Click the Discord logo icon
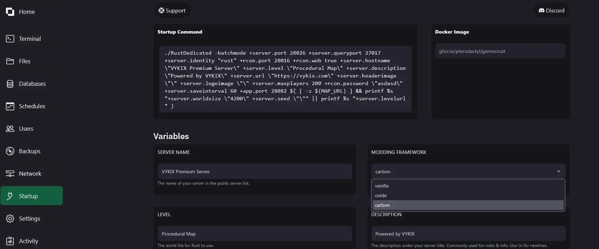 541,10
